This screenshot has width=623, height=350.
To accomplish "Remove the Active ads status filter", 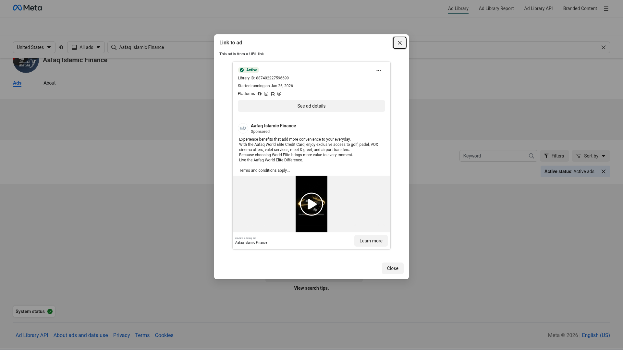I will 603,171.
